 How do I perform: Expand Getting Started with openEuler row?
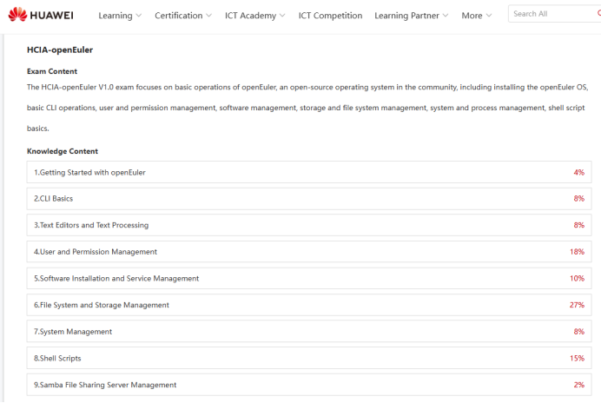coord(308,172)
